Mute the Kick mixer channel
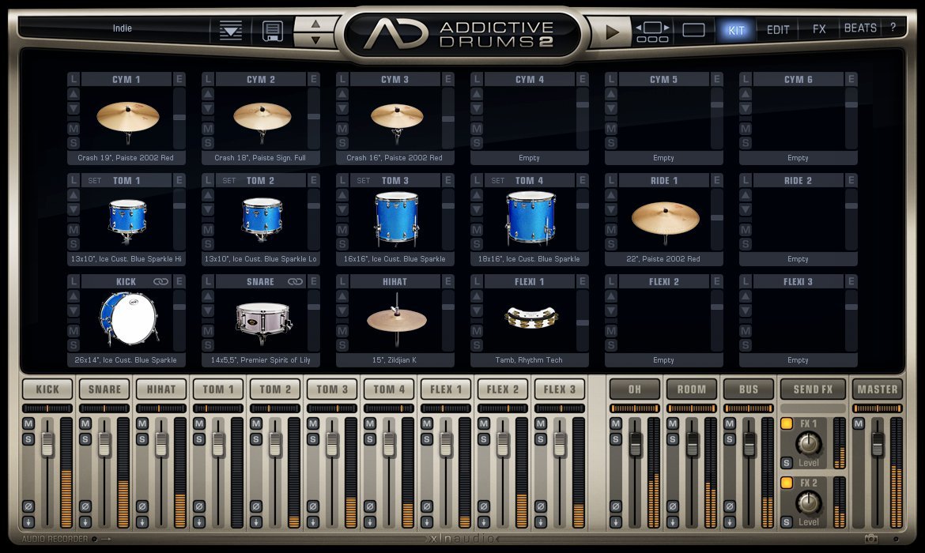The height and width of the screenshot is (553, 925). [x=28, y=423]
